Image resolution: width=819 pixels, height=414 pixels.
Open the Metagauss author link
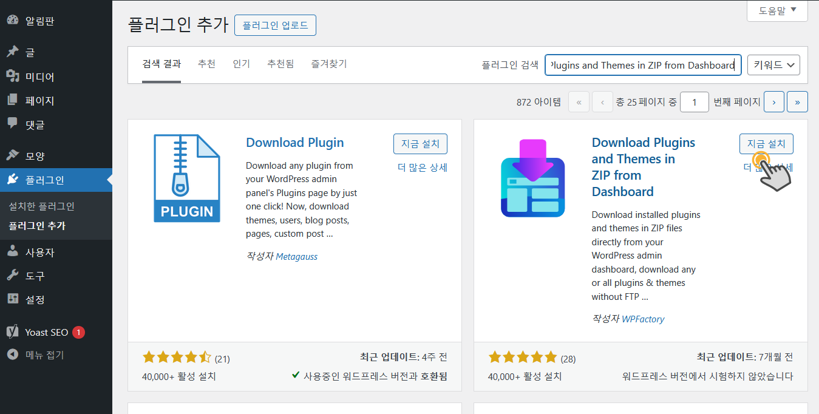296,257
